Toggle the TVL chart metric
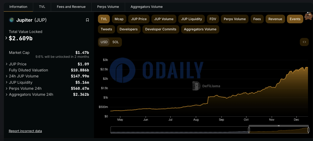 pos(104,19)
